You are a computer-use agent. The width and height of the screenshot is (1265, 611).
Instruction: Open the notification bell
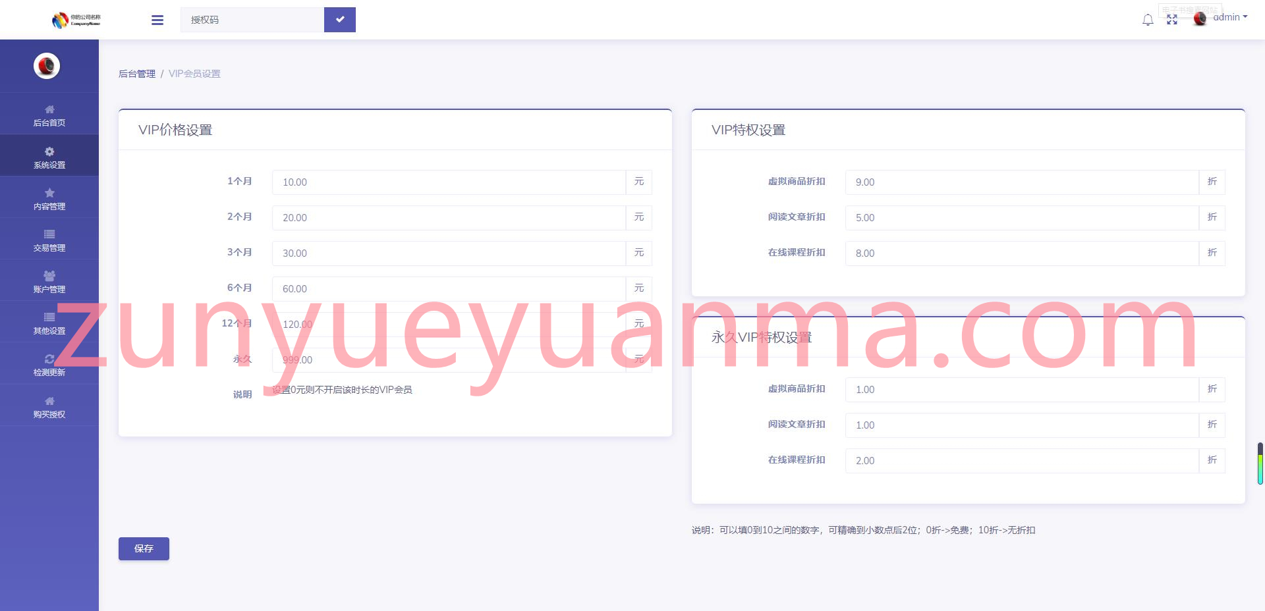[x=1148, y=20]
